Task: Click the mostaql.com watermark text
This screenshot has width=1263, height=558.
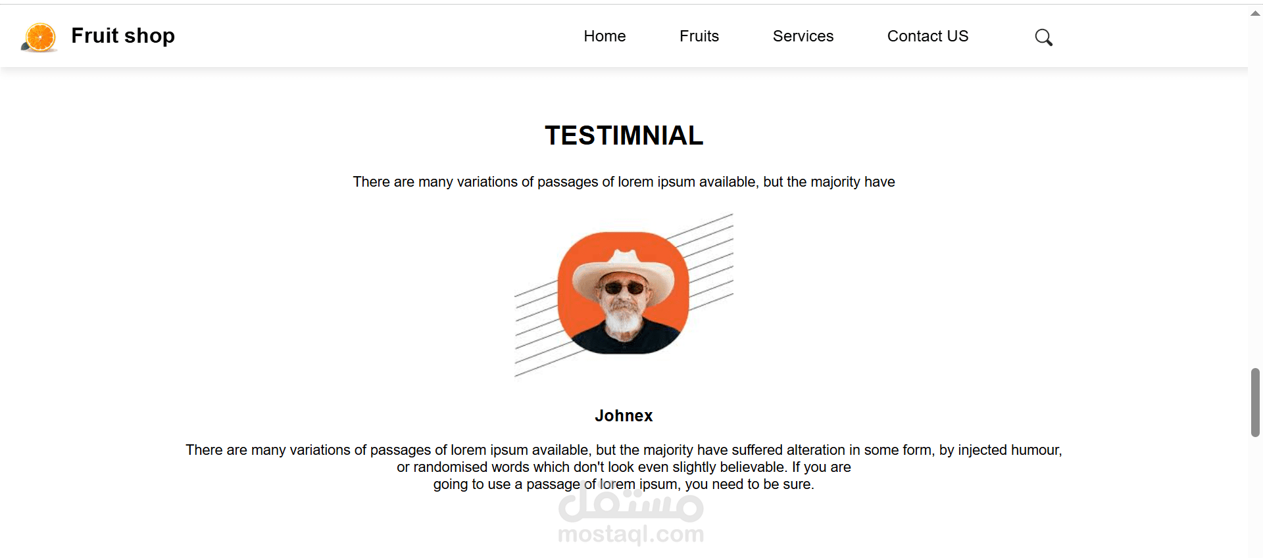Action: (631, 534)
